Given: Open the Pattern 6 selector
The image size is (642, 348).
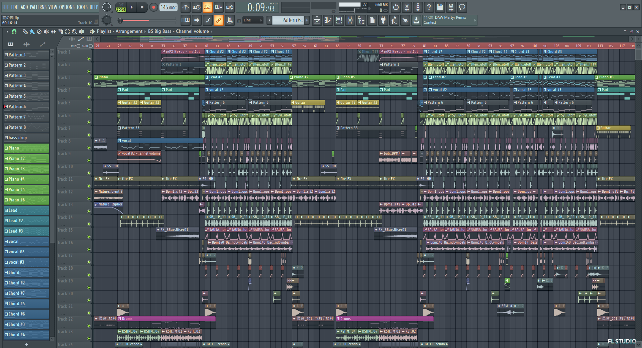Looking at the screenshot, I should (x=288, y=20).
